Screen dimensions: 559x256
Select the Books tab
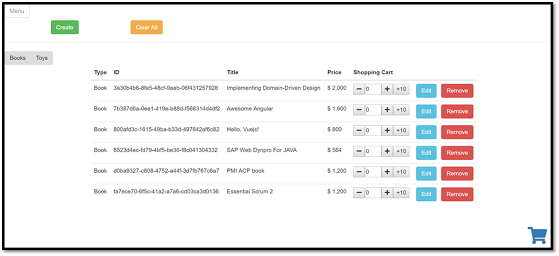[18, 58]
